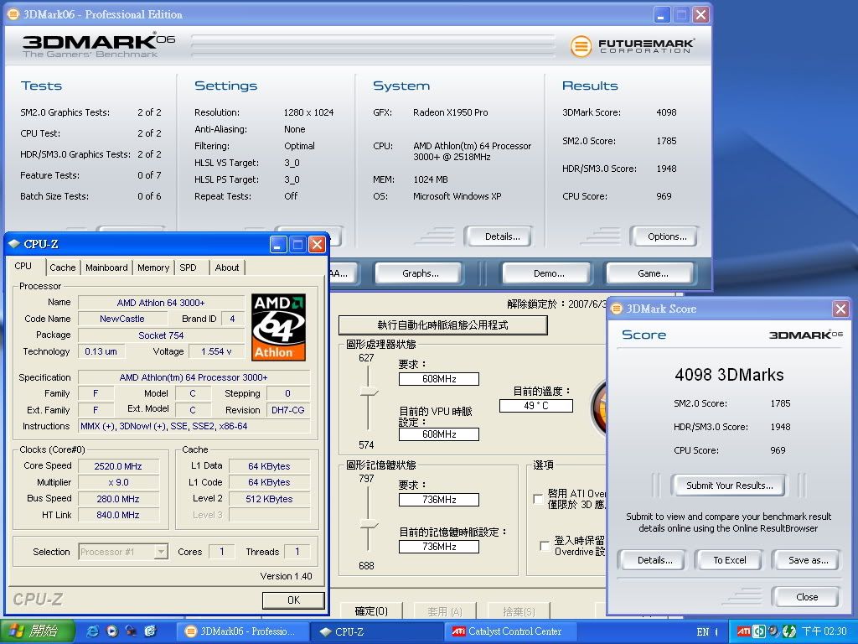Click the 3DMark Score window title icon
858x644 pixels.
[x=617, y=309]
